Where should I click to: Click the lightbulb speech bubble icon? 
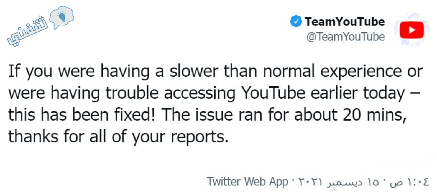[62, 18]
